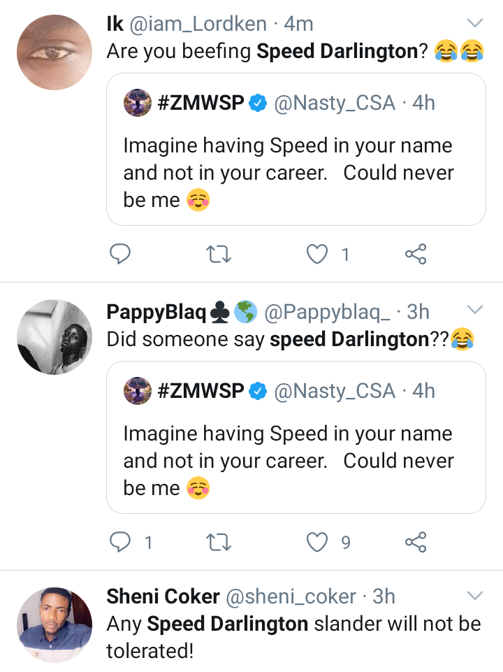
Task: Open Sheni Coker's profile photo
Action: (x=54, y=624)
